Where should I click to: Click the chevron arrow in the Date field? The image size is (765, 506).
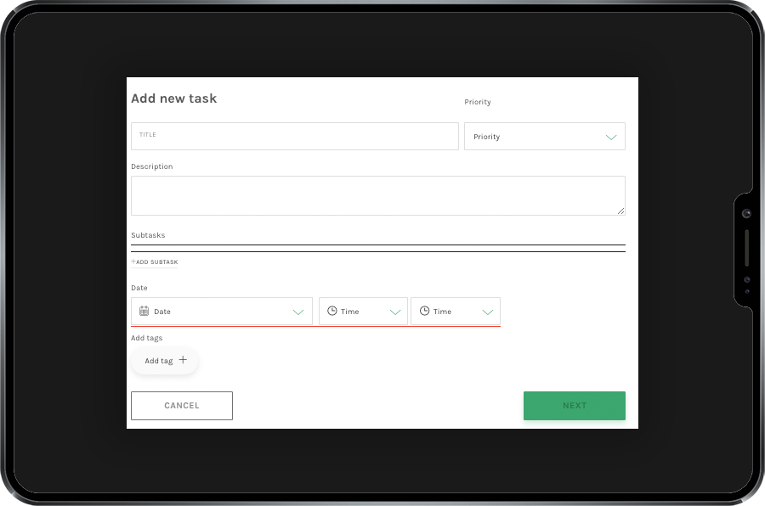tap(298, 312)
